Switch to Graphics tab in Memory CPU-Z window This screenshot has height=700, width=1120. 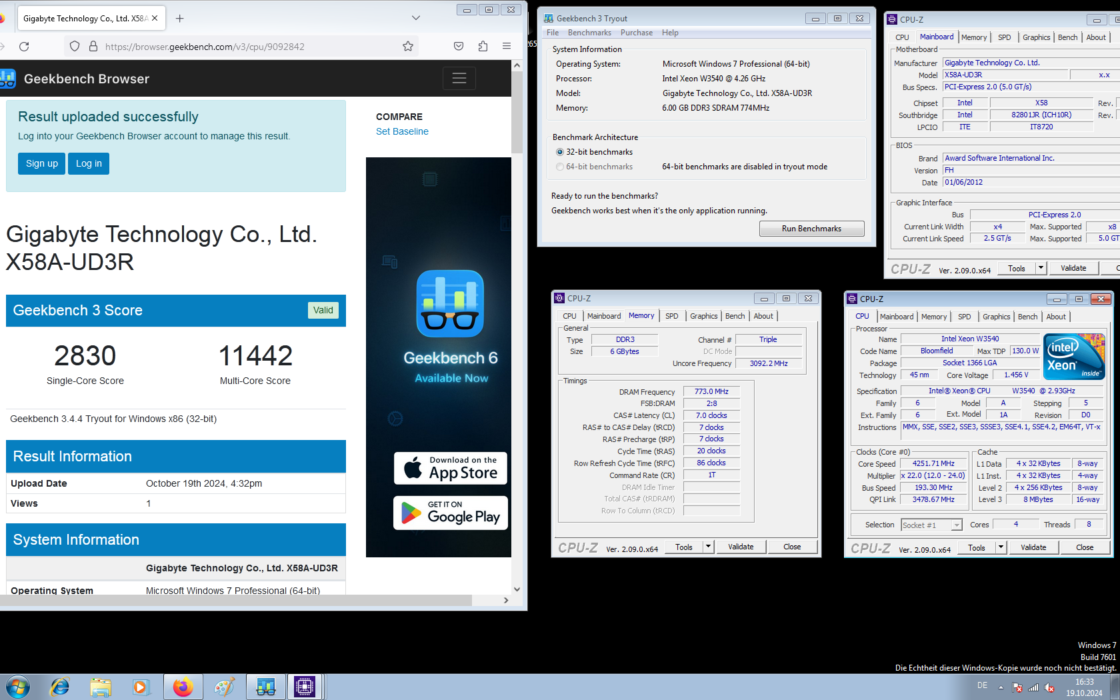tap(703, 316)
